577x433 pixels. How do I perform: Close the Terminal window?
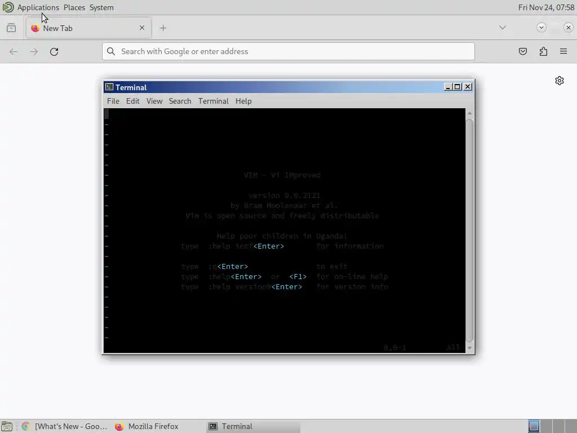(x=468, y=86)
